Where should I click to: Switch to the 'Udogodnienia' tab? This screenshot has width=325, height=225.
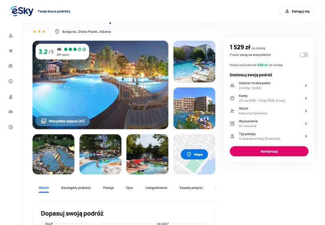pos(156,188)
